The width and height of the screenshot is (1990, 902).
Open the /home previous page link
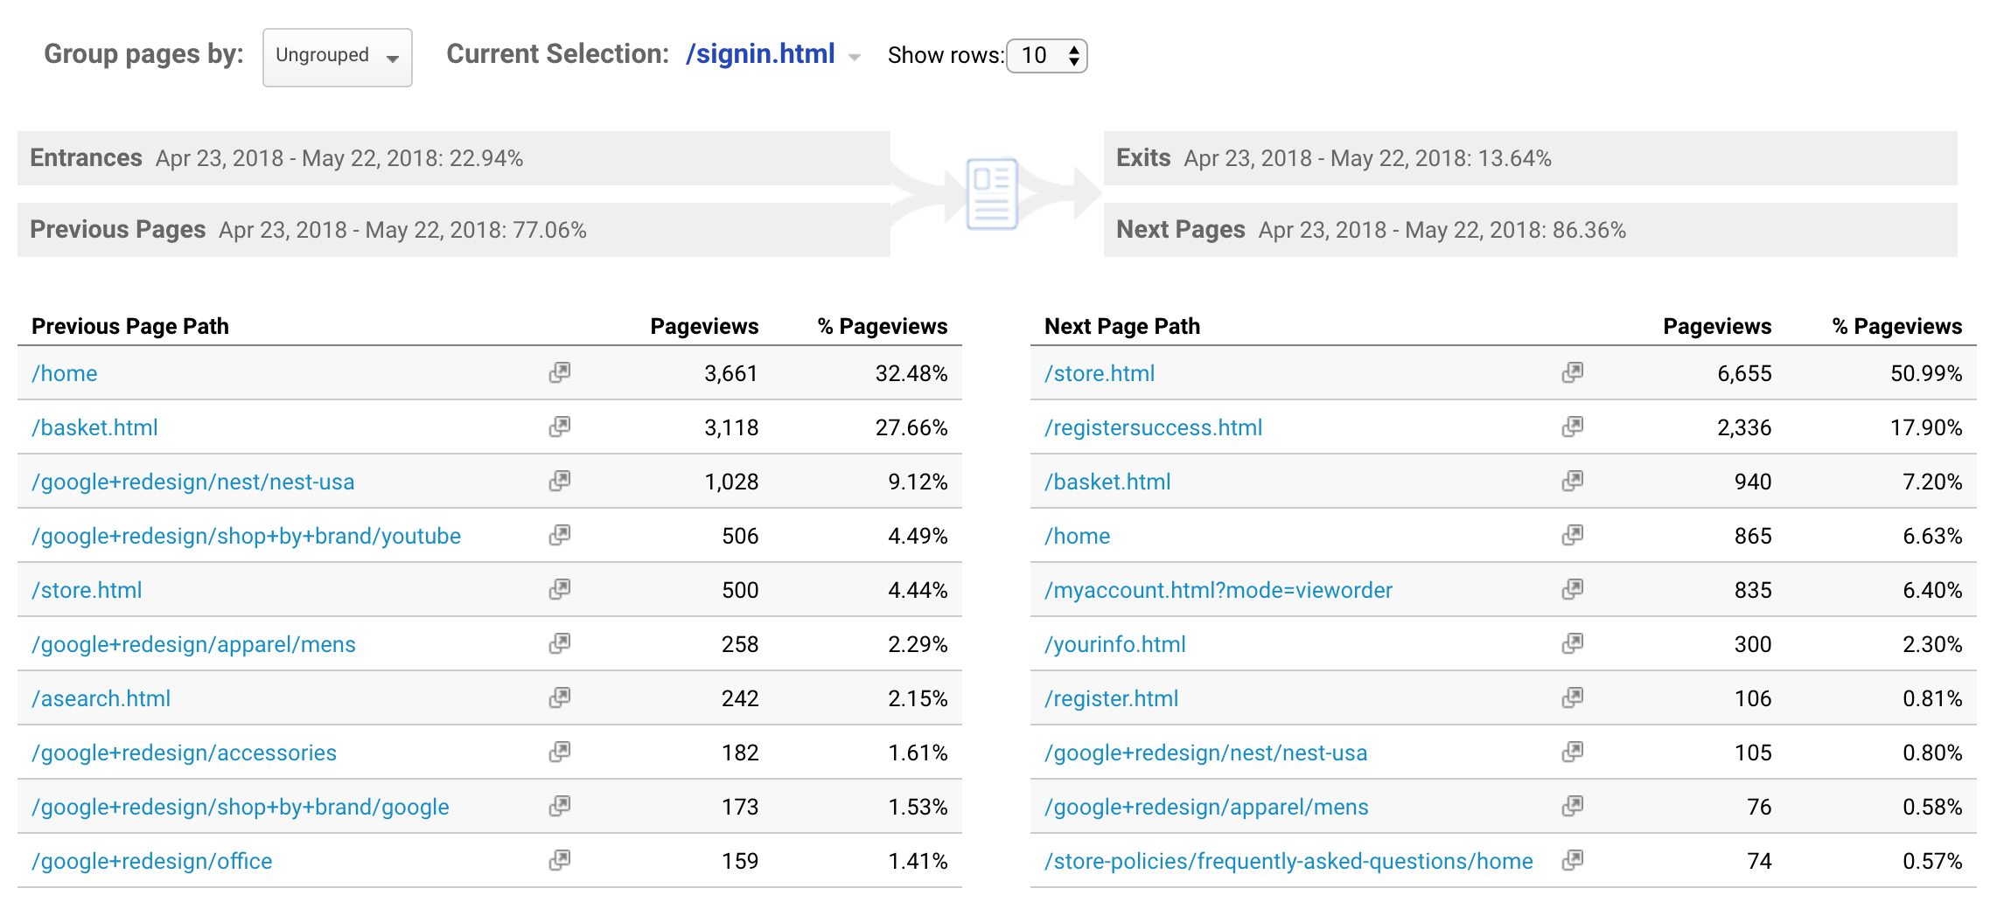[64, 372]
